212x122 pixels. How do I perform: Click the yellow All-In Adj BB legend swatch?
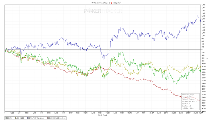pyautogui.click(x=15, y=118)
